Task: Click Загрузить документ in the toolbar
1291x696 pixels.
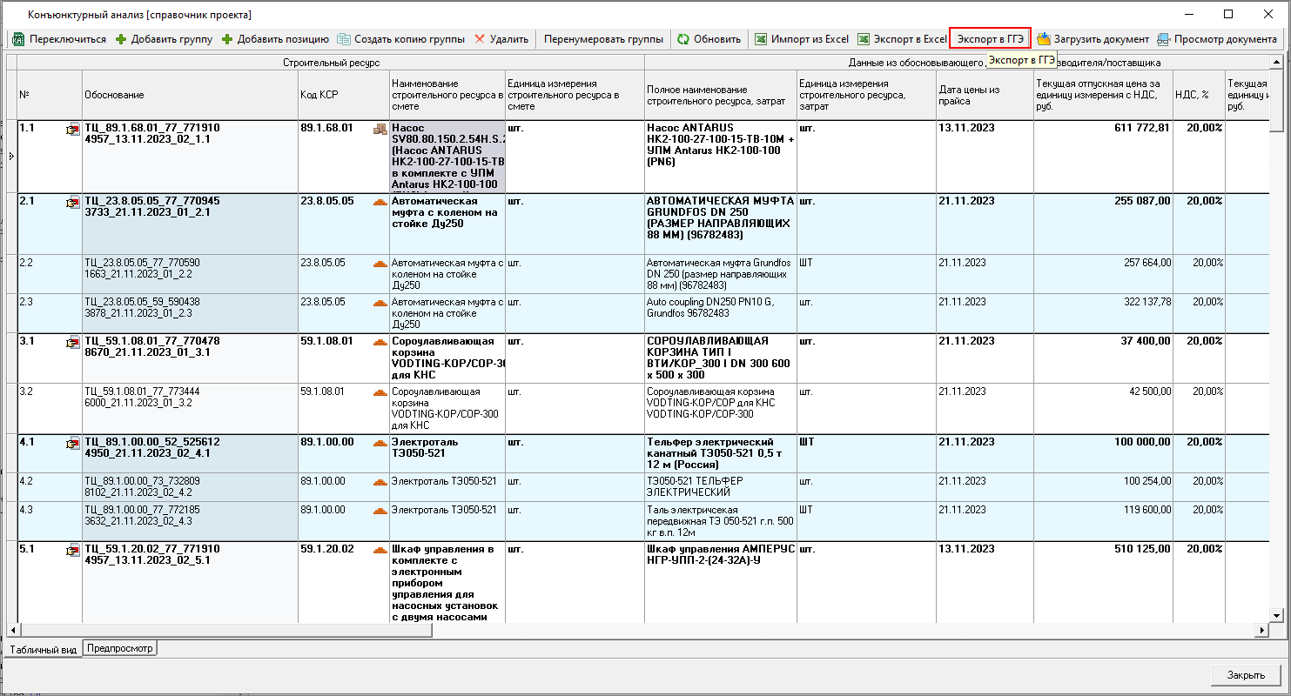Action: (x=1093, y=39)
